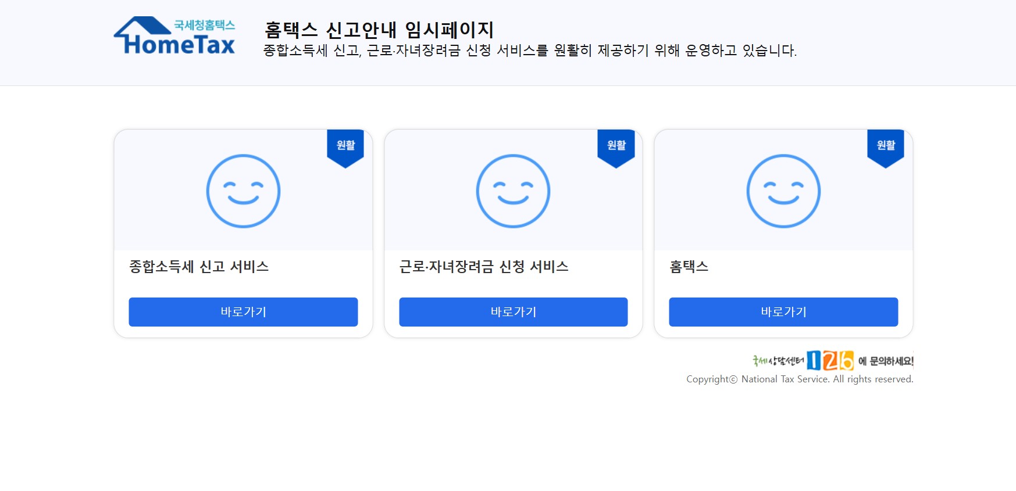Click the National Tax Service copyright text
The image size is (1016, 491).
point(800,379)
